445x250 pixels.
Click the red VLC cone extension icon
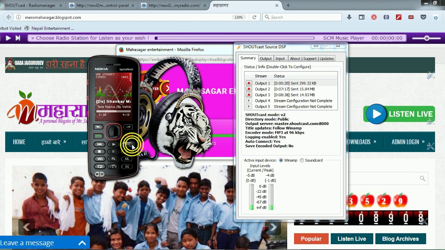(374, 17)
